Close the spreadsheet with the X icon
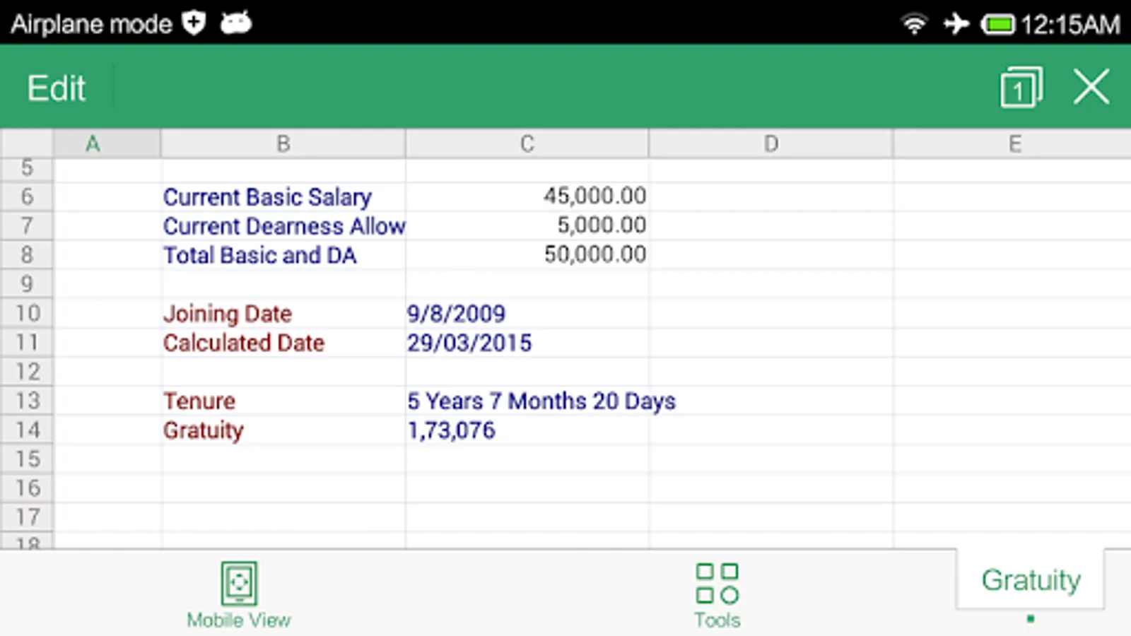Viewport: 1131px width, 636px height. (x=1091, y=87)
